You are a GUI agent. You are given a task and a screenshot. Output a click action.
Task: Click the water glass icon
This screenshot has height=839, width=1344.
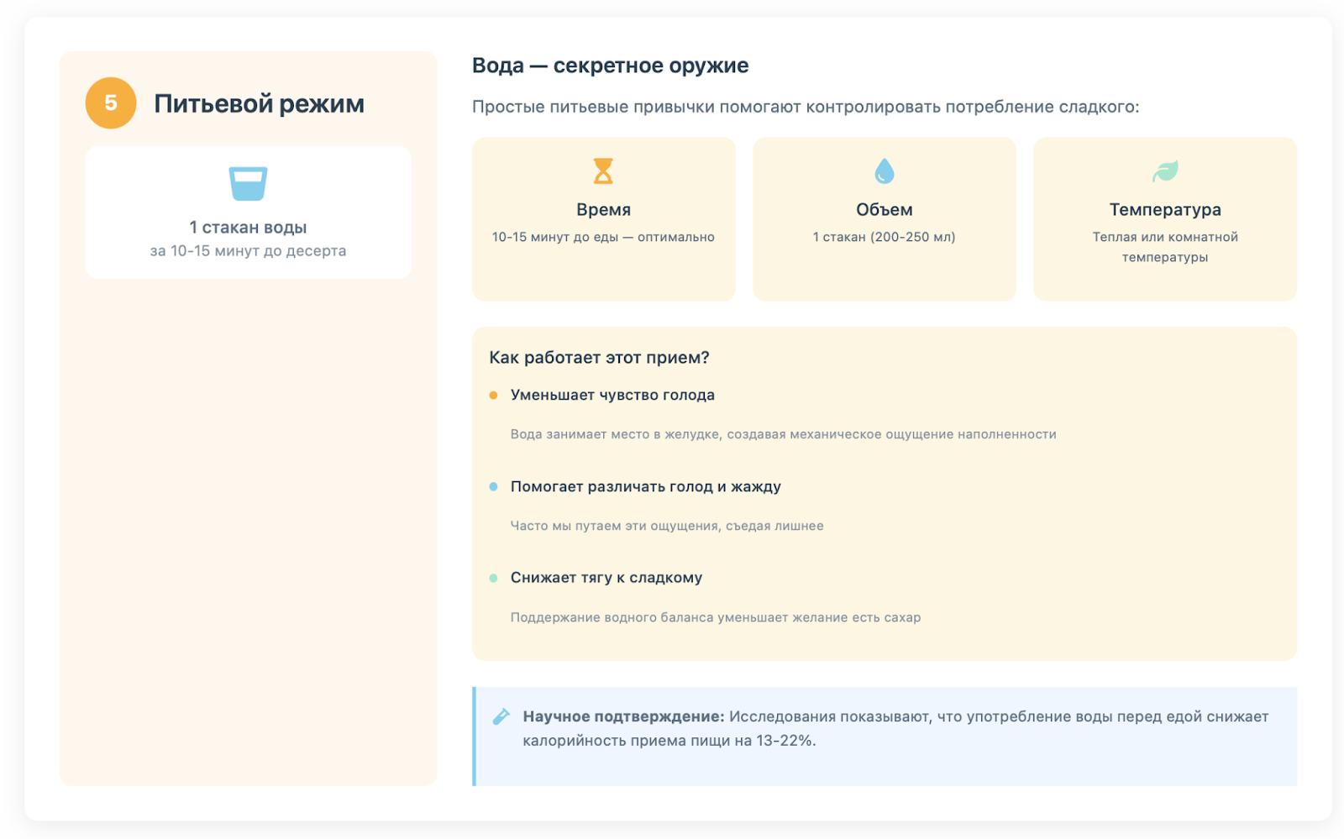coord(248,183)
